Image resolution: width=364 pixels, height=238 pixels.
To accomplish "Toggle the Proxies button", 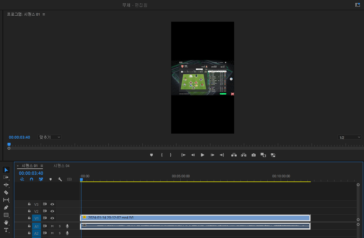I will 273,155.
